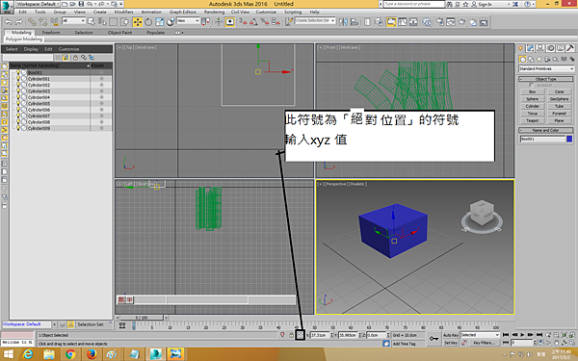Open the Scene Explorer Display menu
Viewport: 578px width, 361px height.
point(31,49)
